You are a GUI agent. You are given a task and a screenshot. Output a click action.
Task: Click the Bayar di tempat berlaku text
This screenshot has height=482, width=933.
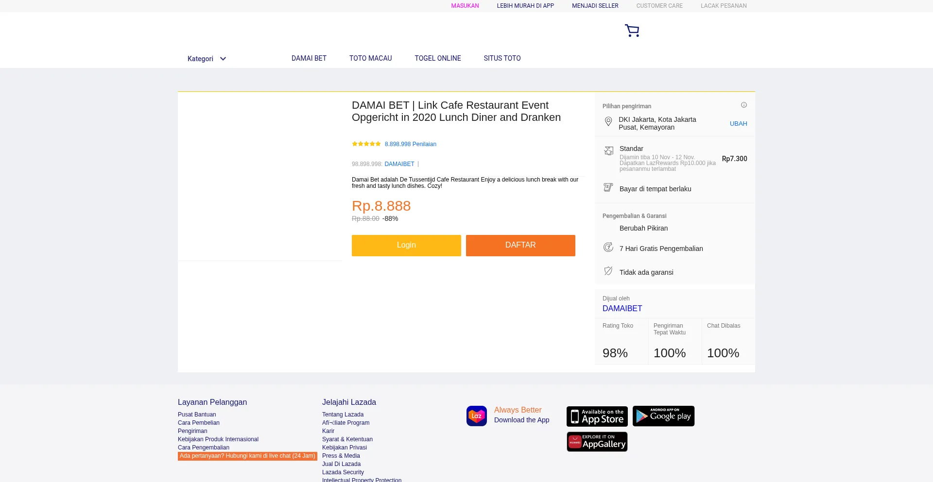click(655, 189)
